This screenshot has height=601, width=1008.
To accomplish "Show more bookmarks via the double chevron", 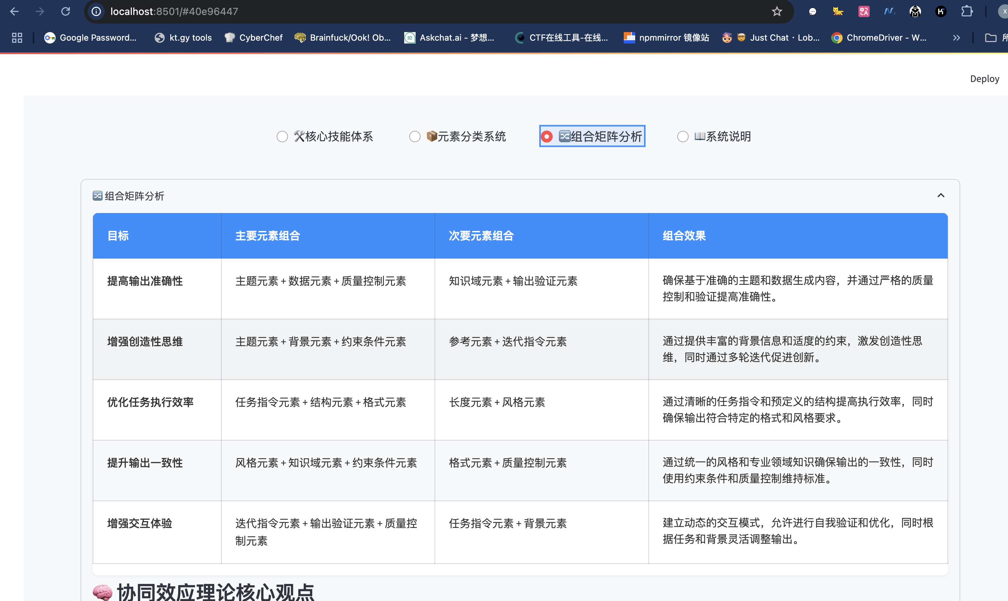I will (x=957, y=38).
